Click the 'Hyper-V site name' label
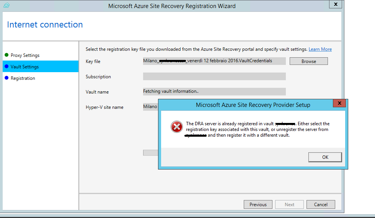The height and width of the screenshot is (218, 375). pyautogui.click(x=104, y=107)
